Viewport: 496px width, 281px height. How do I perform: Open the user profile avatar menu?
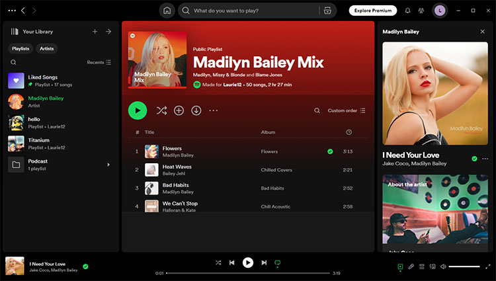[x=440, y=11]
